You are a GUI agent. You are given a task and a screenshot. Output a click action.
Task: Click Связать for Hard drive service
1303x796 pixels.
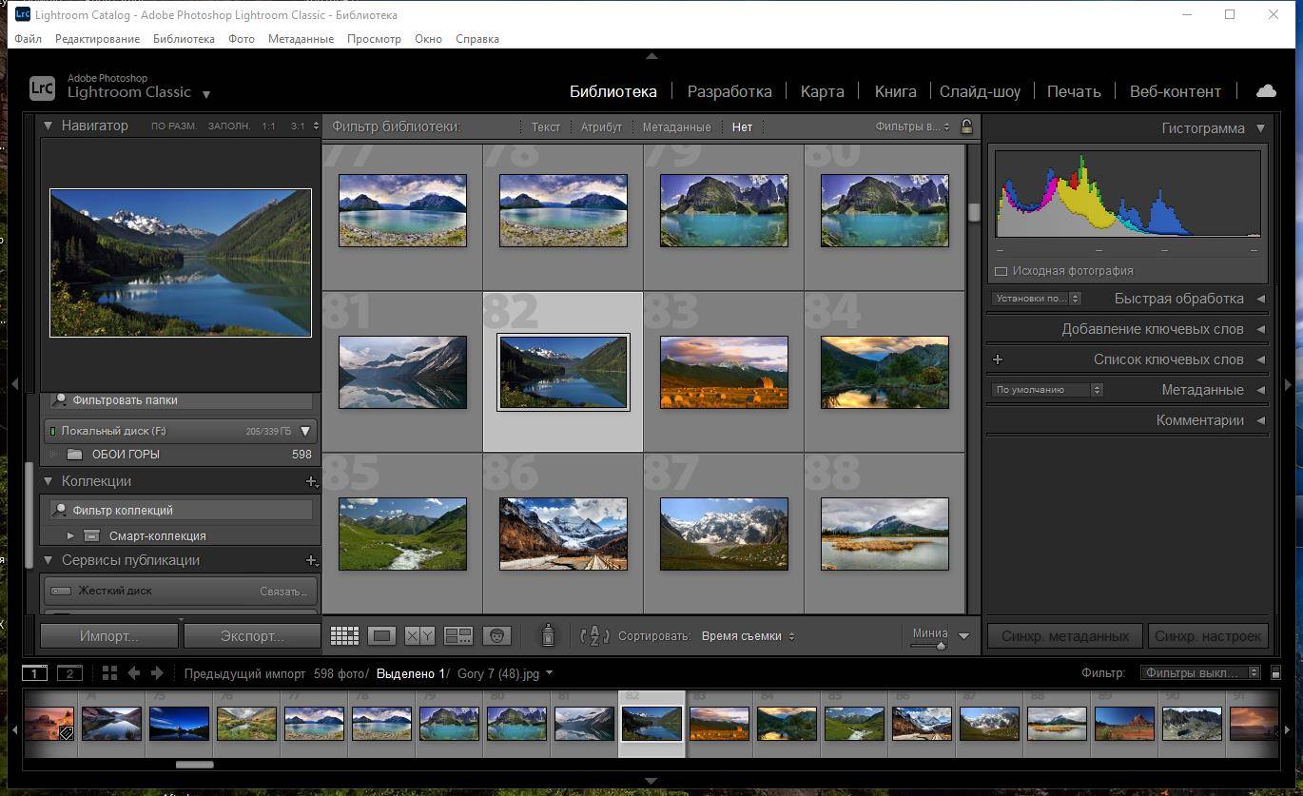(x=283, y=592)
